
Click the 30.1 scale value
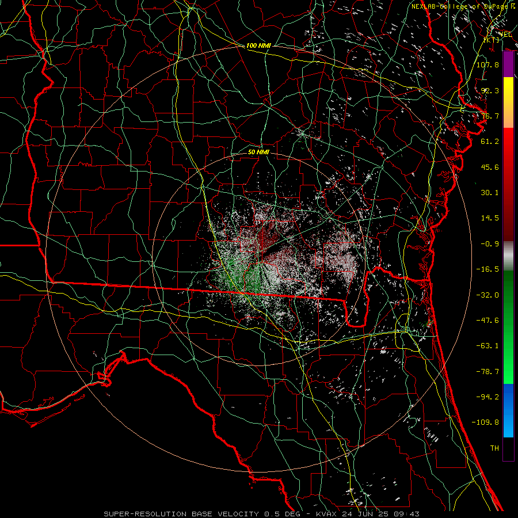pyautogui.click(x=490, y=193)
